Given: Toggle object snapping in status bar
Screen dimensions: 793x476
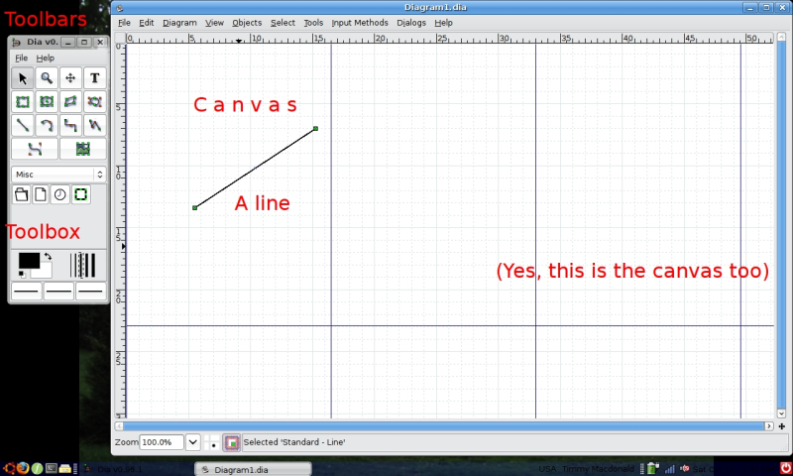Looking at the screenshot, I should (232, 442).
